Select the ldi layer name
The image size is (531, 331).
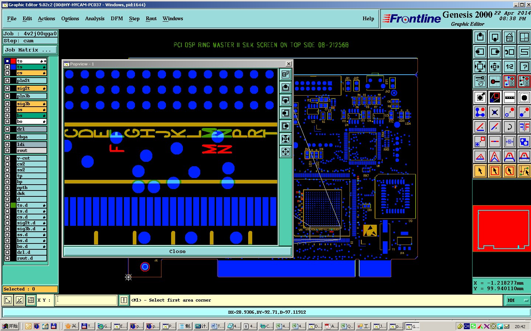[31, 145]
